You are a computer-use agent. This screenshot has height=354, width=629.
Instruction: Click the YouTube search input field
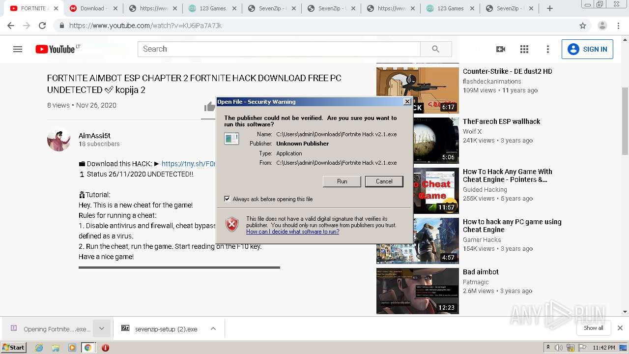(279, 49)
